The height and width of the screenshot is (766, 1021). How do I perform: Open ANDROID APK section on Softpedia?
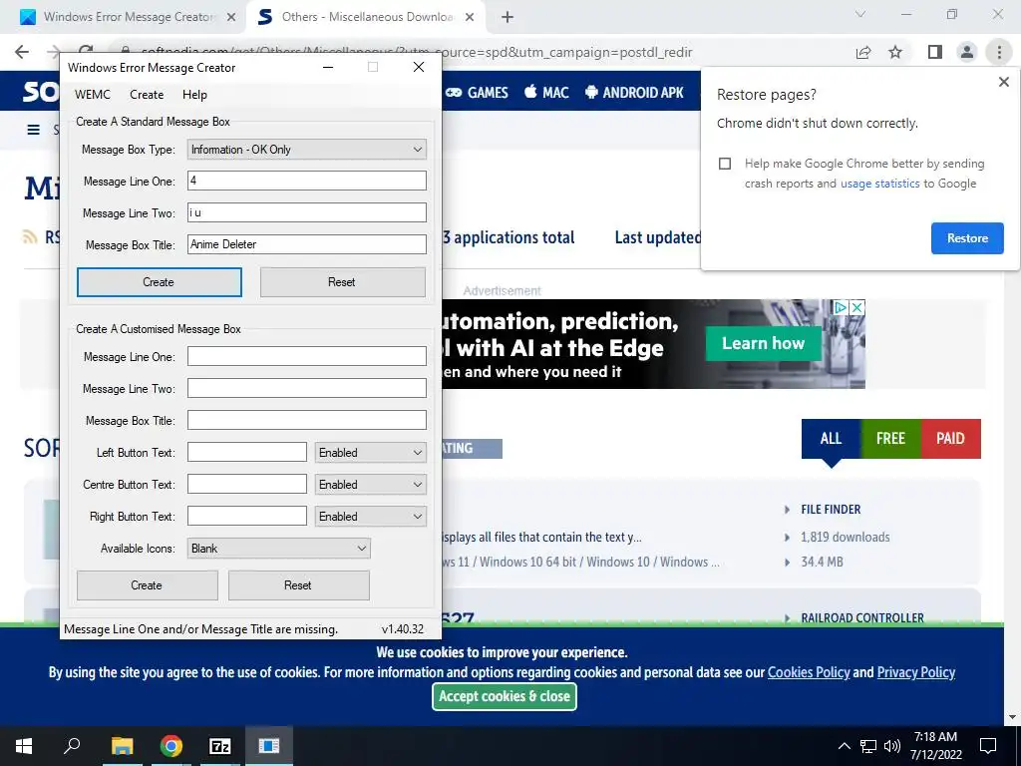tap(634, 93)
